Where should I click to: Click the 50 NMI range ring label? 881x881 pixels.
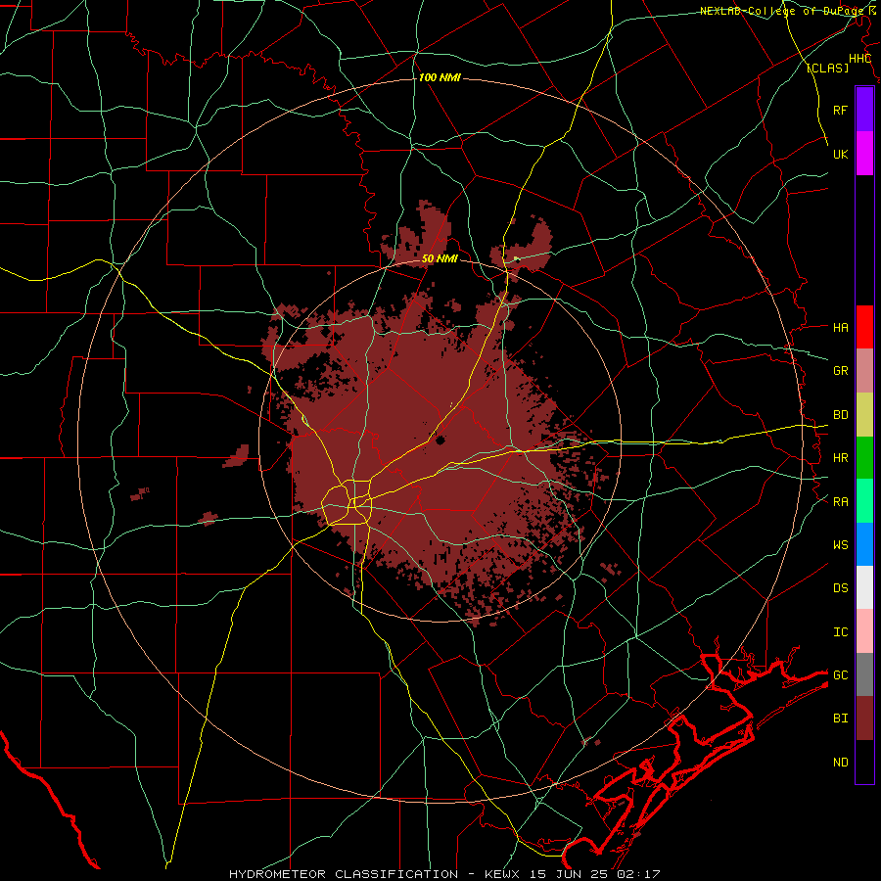(x=440, y=259)
